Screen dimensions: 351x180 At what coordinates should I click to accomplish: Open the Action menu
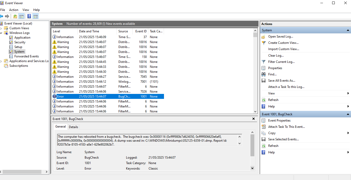pos(14,10)
